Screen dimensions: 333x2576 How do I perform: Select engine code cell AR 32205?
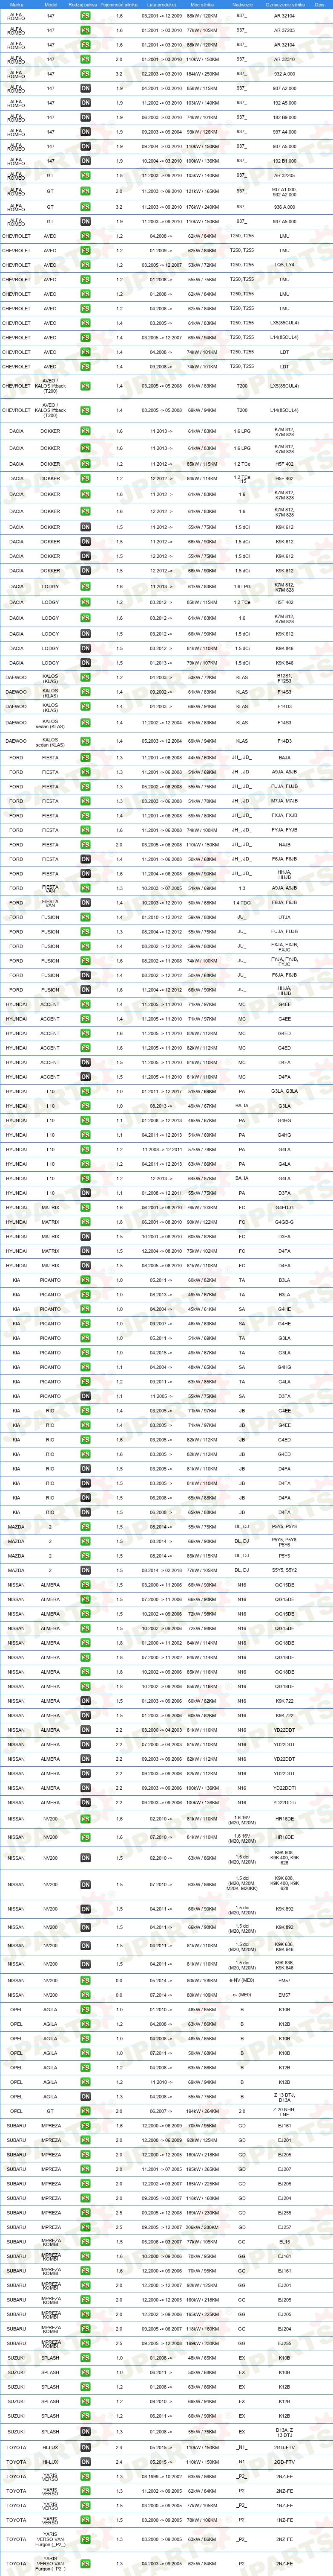click(284, 176)
